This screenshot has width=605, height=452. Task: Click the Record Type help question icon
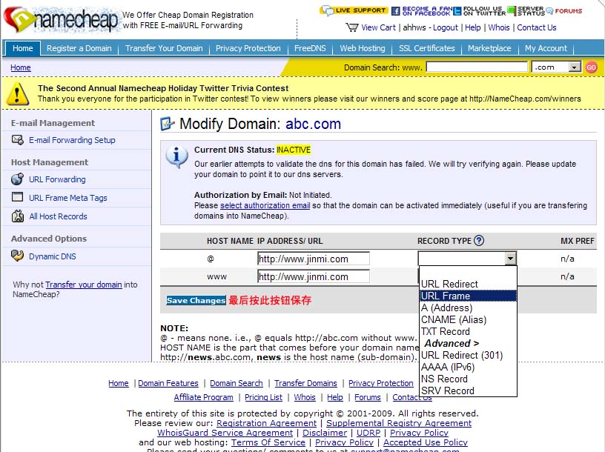(479, 240)
